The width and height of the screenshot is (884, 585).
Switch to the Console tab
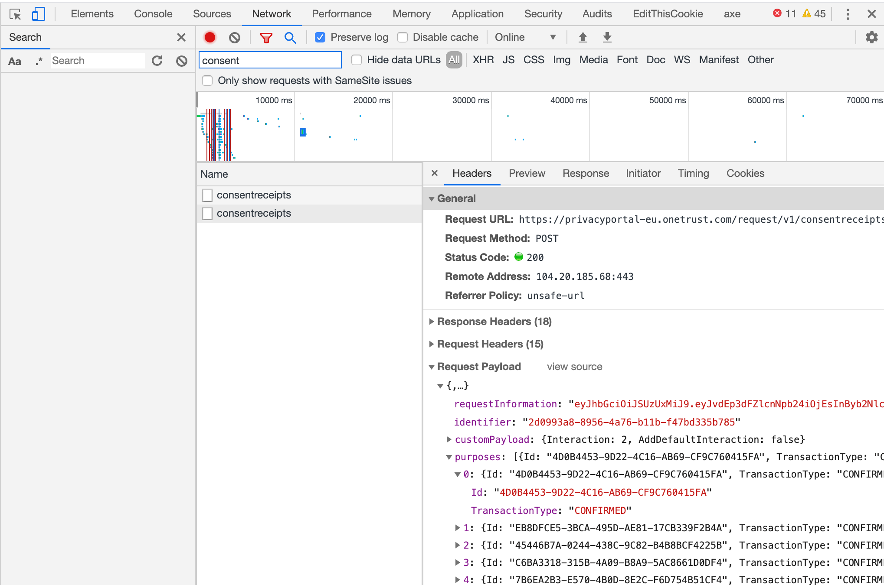click(153, 14)
